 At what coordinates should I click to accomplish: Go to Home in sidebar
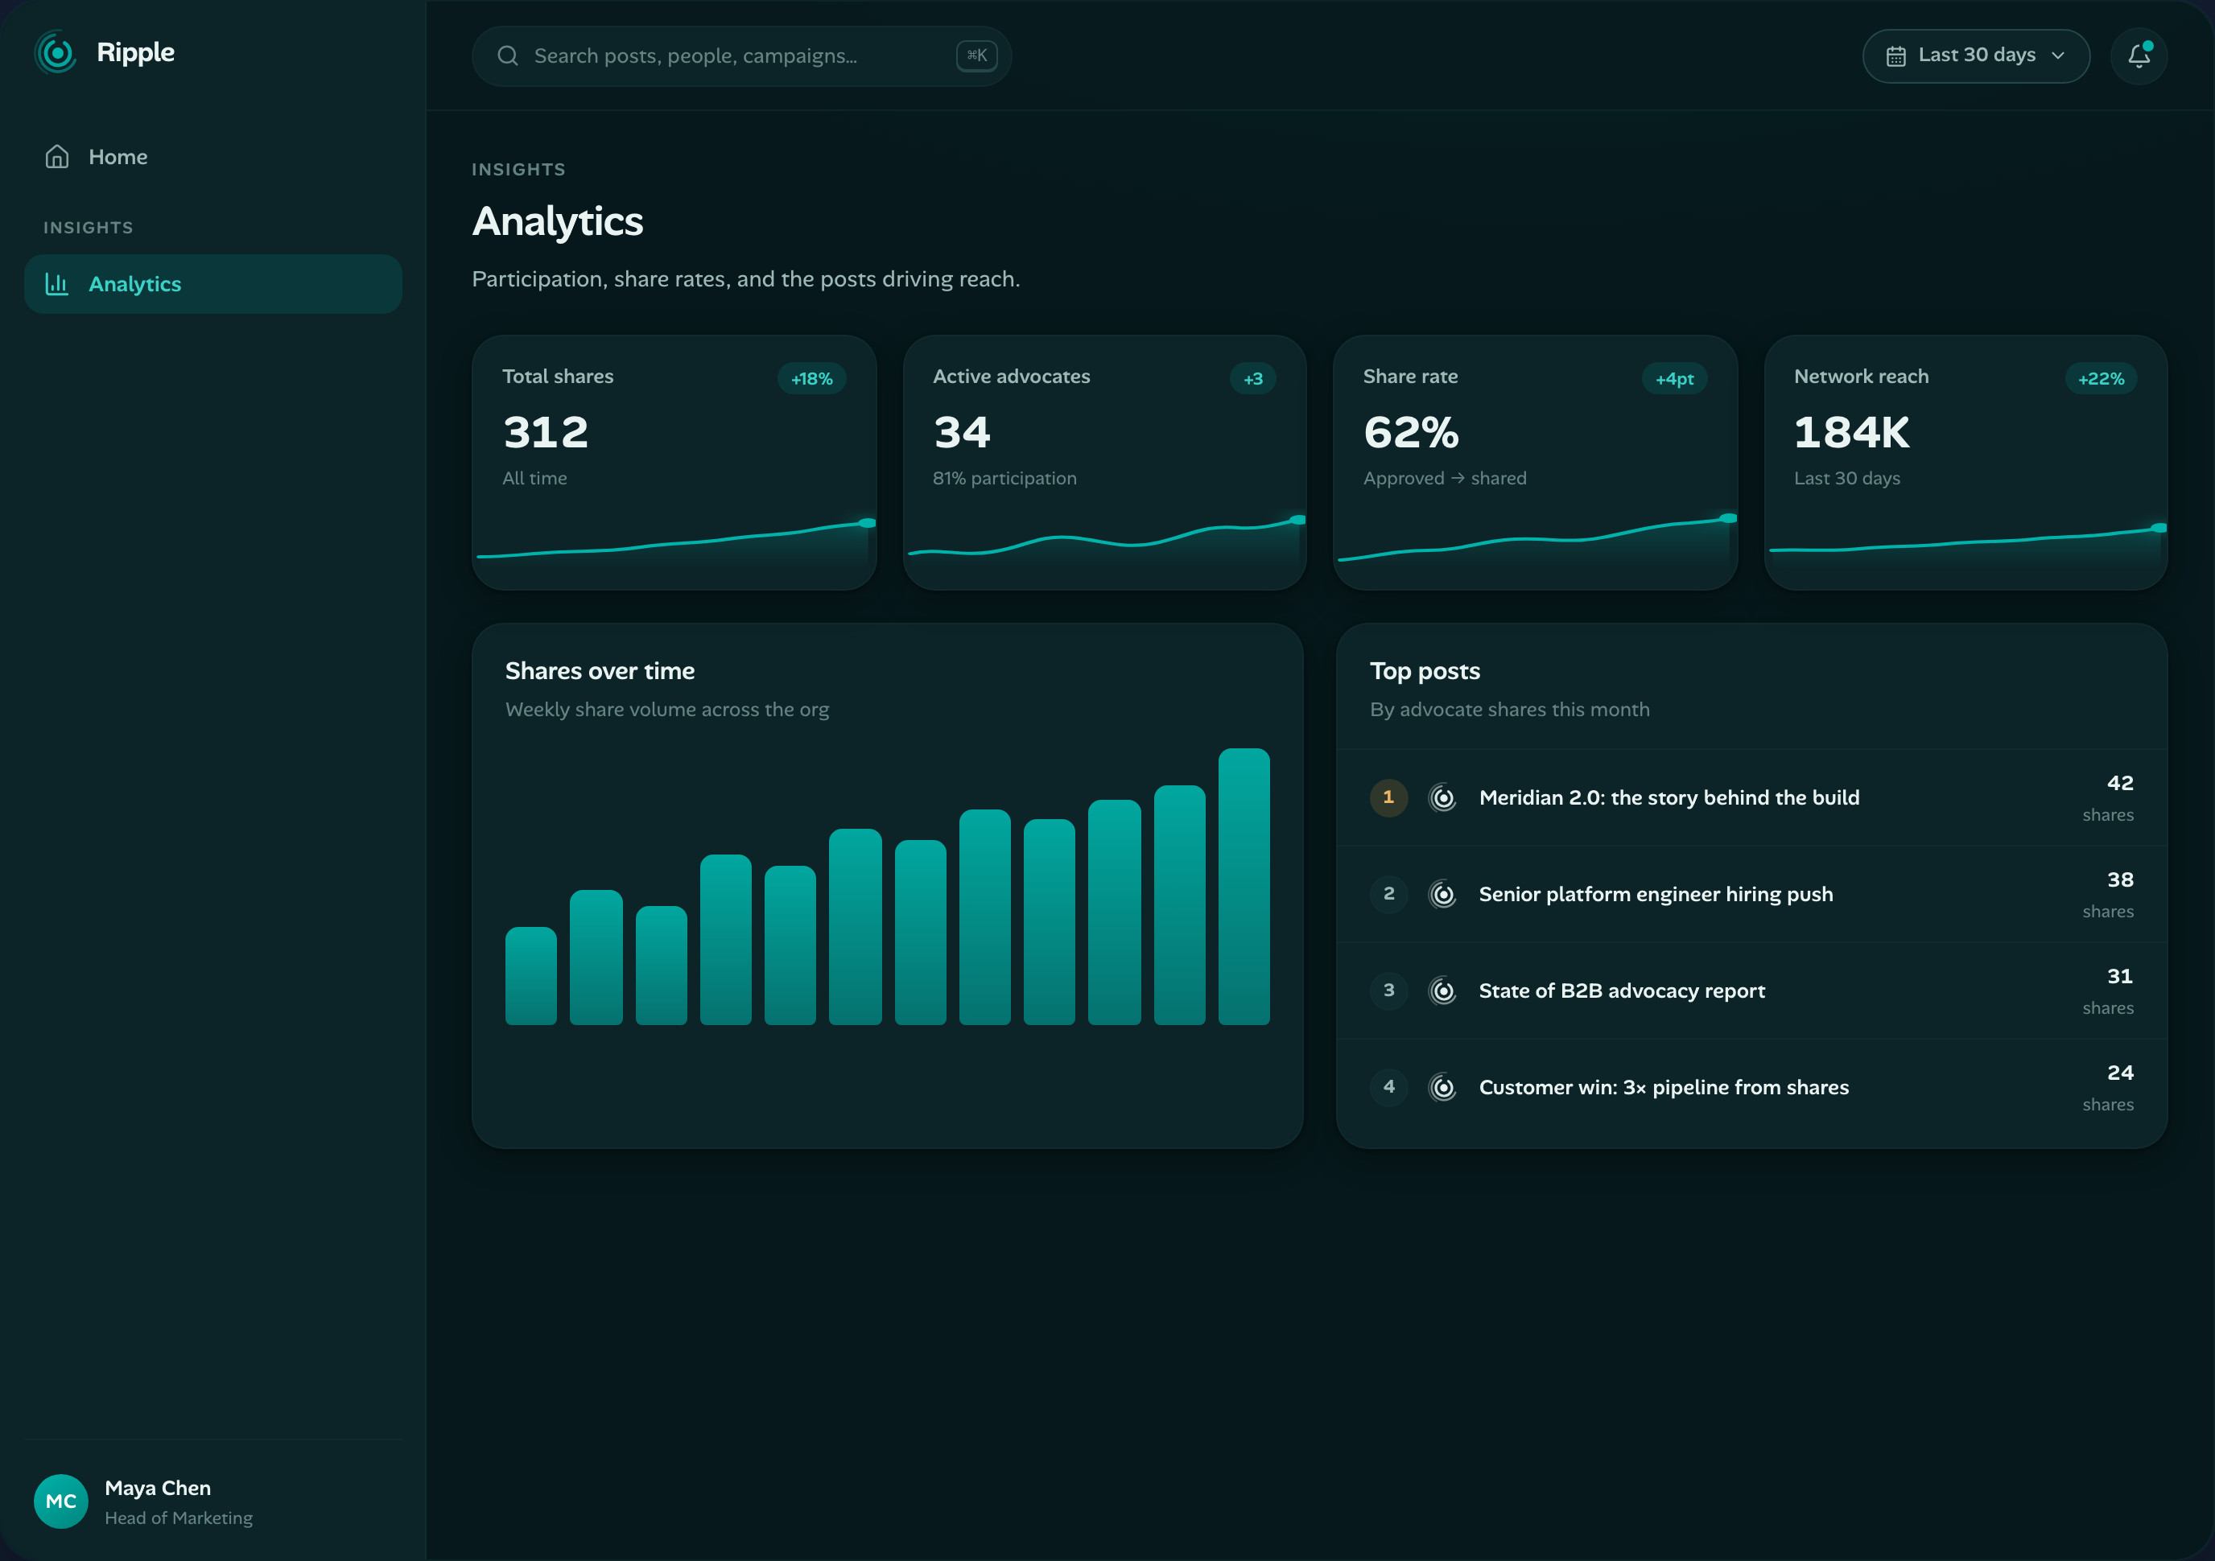click(x=213, y=156)
